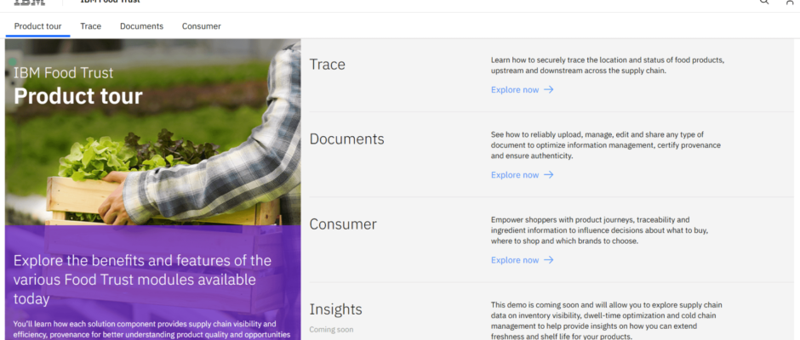This screenshot has width=800, height=340.
Task: Click the Documents section heading
Action: click(x=346, y=139)
